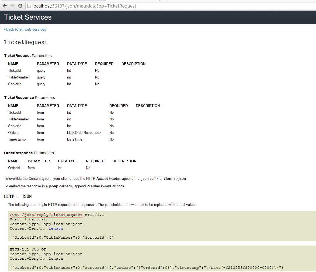Image resolution: width=316 pixels, height=272 pixels.
Task: Open the back to all web services link
Action: click(25, 29)
